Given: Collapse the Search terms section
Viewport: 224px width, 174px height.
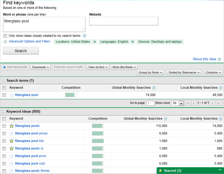Looking at the screenshot, I should pyautogui.click(x=3, y=80).
